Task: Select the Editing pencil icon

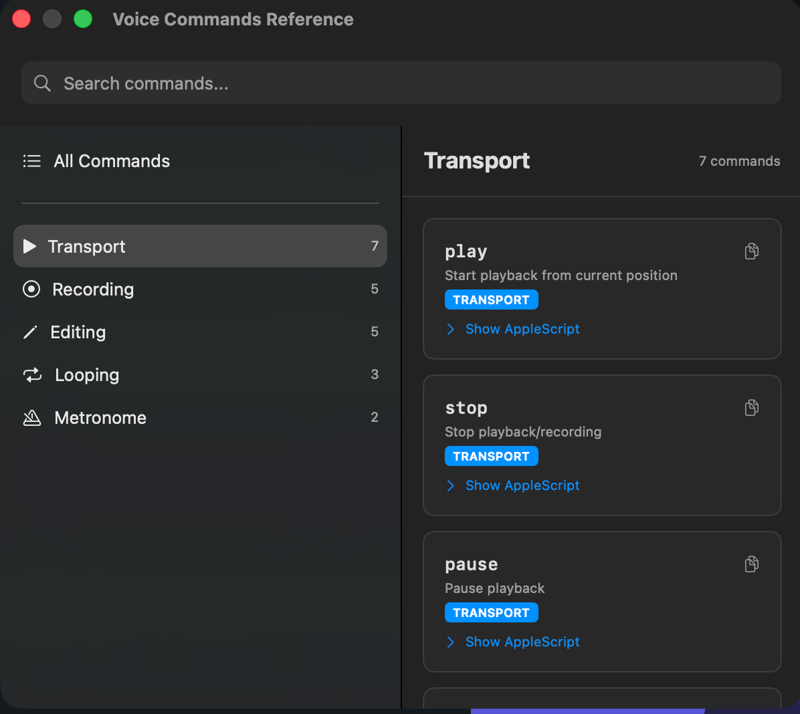Action: pos(31,332)
